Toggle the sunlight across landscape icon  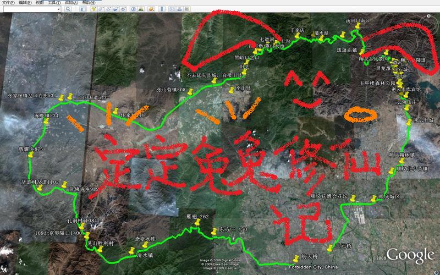141,9
